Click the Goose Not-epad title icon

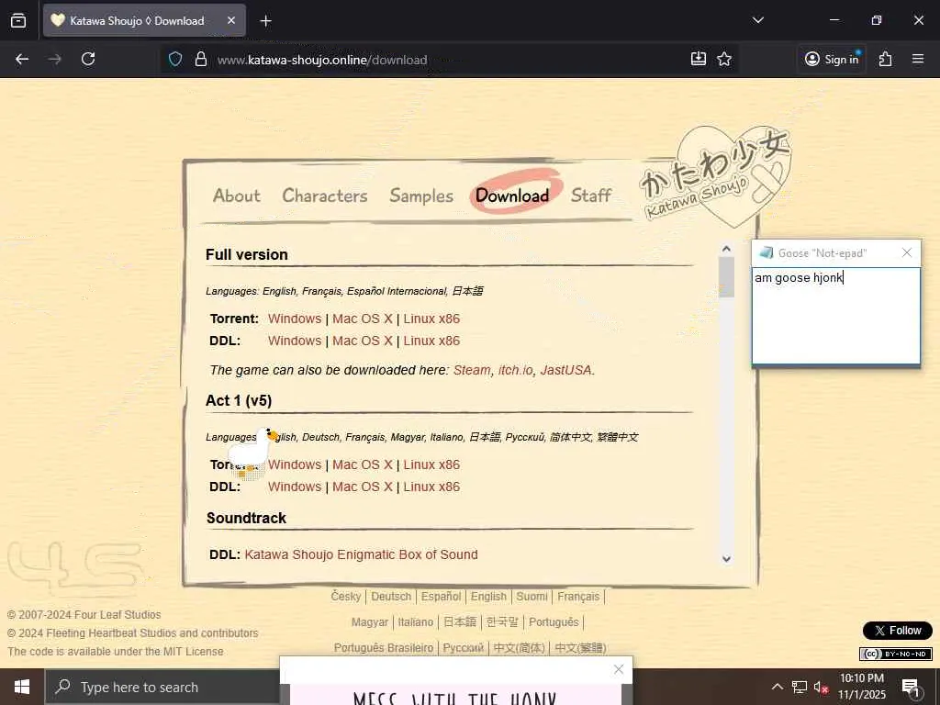point(766,253)
